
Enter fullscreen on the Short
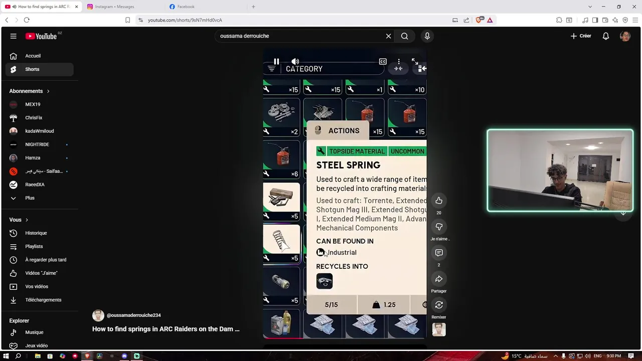(415, 62)
